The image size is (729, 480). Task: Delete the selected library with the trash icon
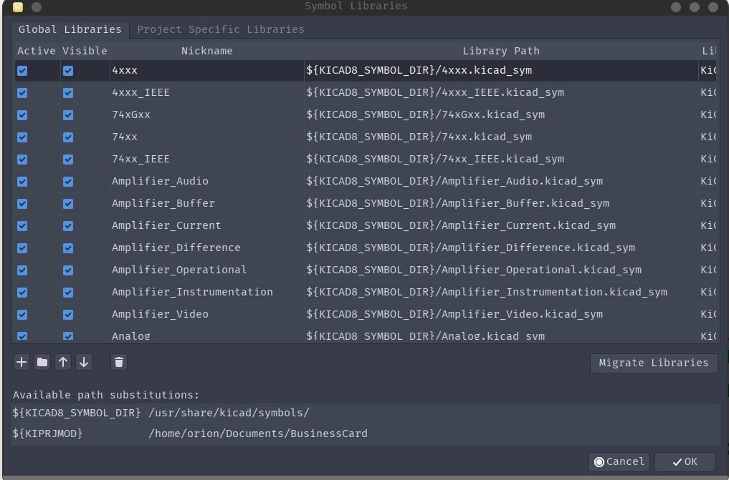pos(118,362)
